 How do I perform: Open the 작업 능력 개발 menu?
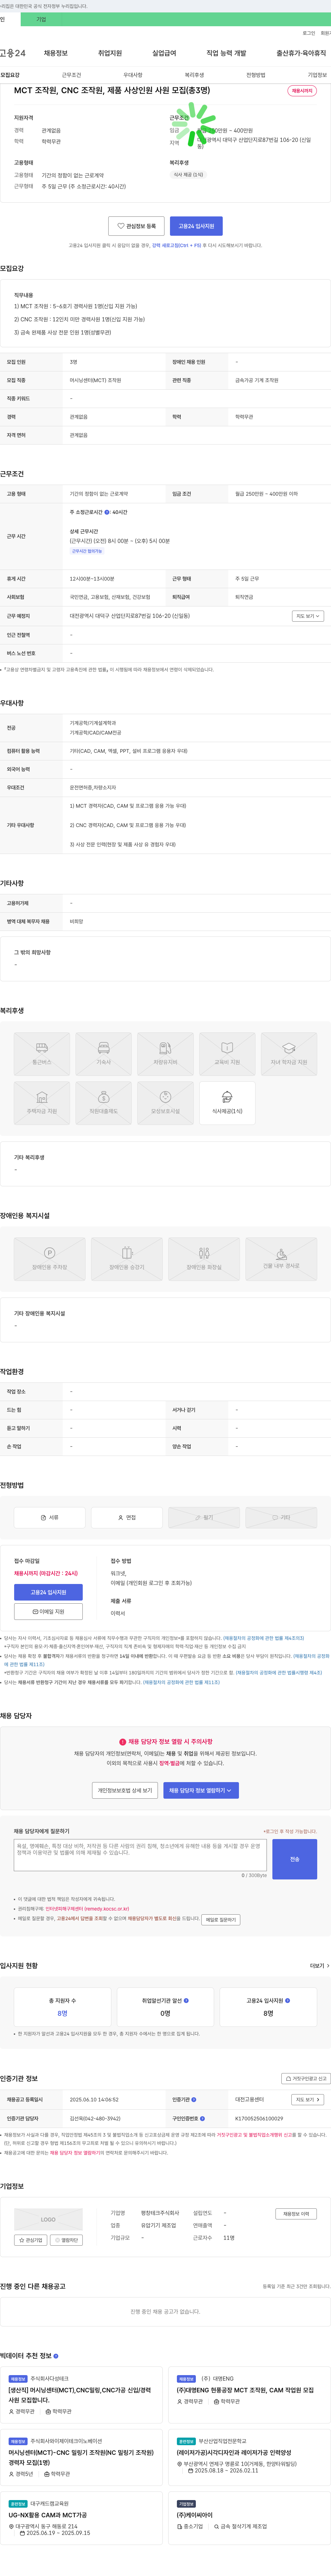click(226, 53)
